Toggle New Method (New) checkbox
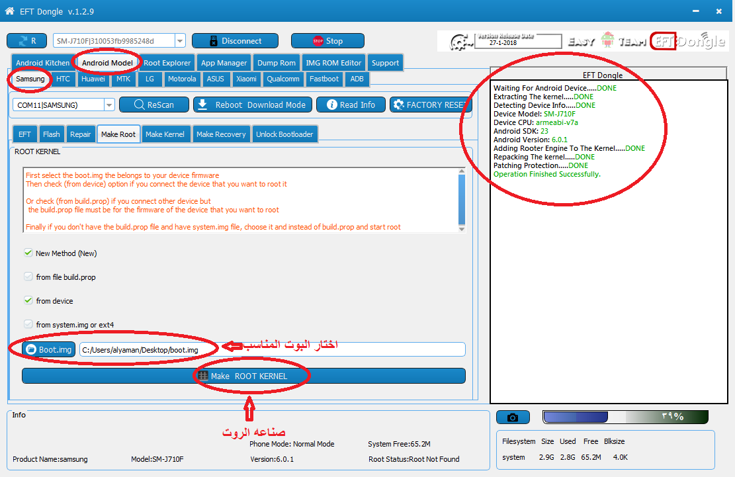The height and width of the screenshot is (477, 735). pyautogui.click(x=28, y=253)
